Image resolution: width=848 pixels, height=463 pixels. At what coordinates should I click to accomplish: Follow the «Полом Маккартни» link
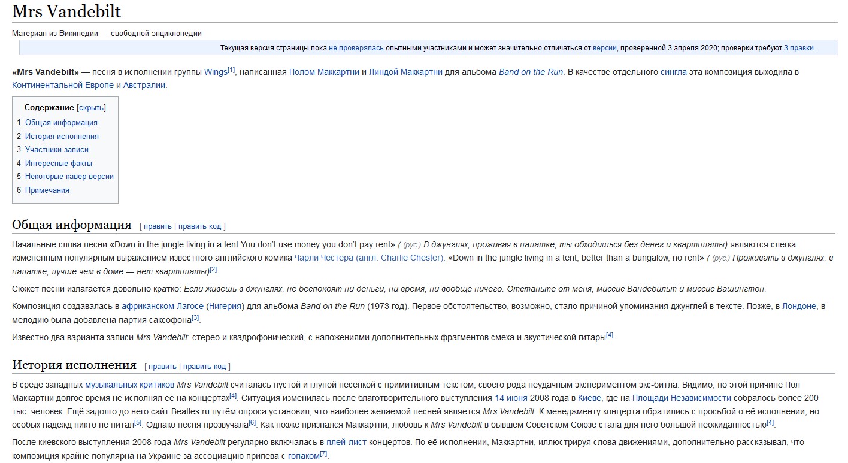pyautogui.click(x=324, y=72)
